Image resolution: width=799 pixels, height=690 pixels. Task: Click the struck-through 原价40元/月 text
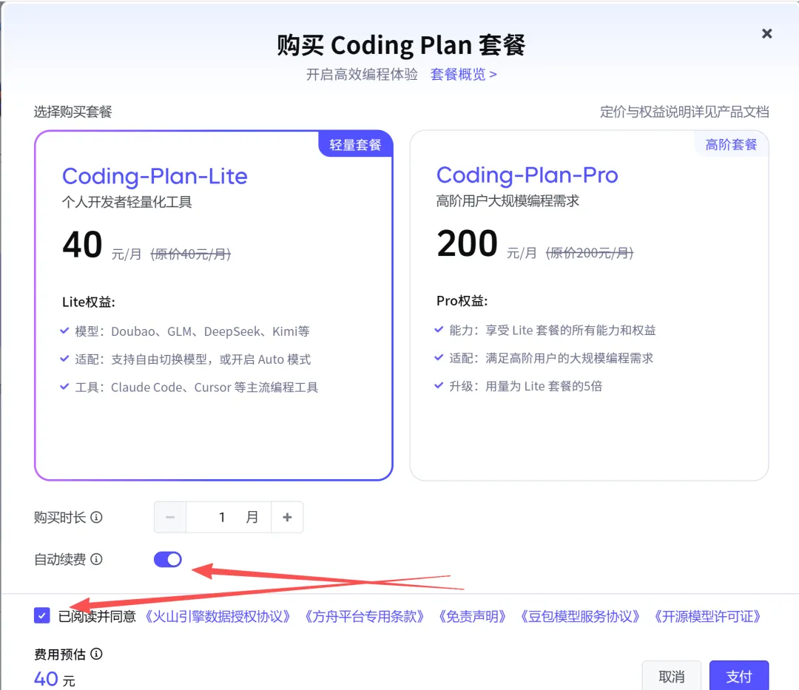(191, 254)
